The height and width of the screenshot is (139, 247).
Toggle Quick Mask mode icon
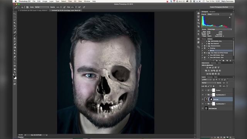click(x=15, y=81)
